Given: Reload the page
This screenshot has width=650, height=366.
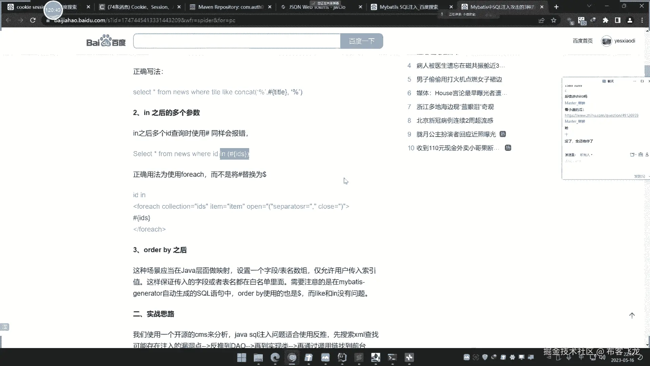Looking at the screenshot, I should (33, 20).
